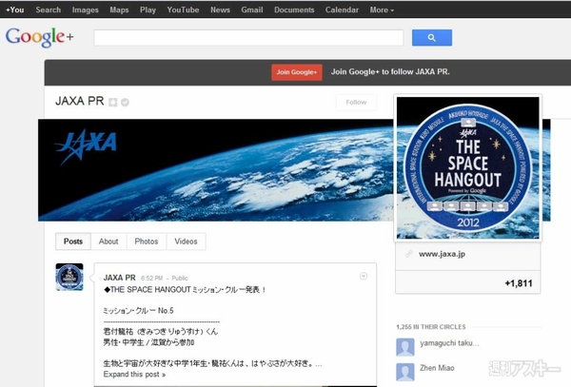The image size is (571, 387).
Task: Open News in the top bar
Action: (220, 10)
